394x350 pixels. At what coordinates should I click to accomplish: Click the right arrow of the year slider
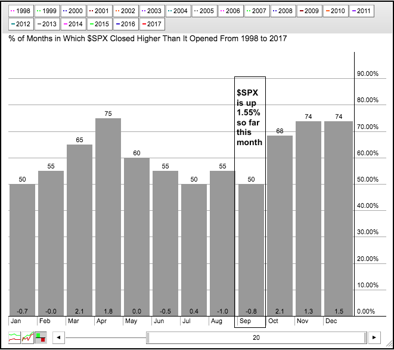click(374, 338)
